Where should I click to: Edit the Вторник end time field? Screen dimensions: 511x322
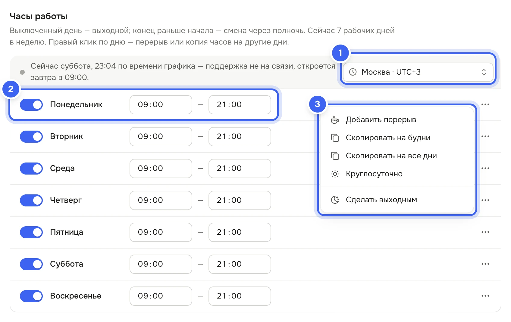240,137
